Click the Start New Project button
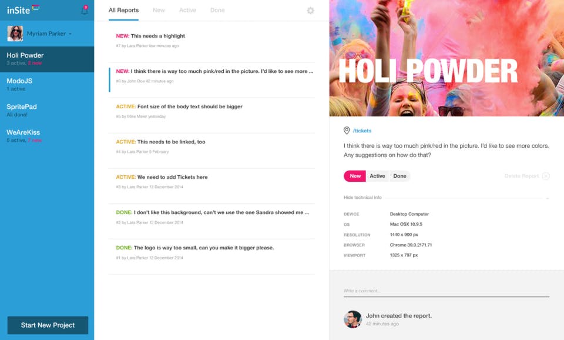Viewport: 564px width, 340px height. (x=48, y=325)
